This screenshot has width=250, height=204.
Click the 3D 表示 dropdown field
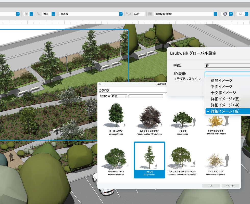[x=227, y=74]
